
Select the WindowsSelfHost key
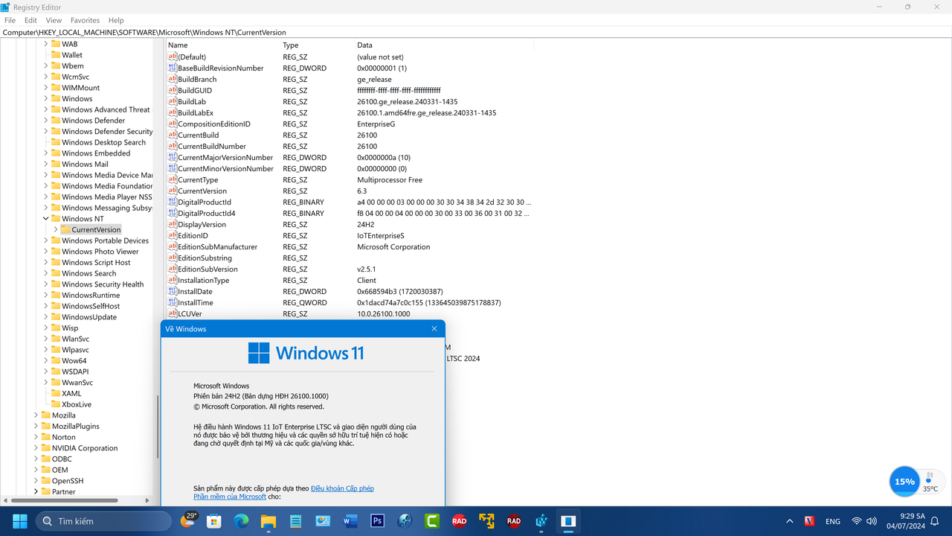pyautogui.click(x=91, y=306)
